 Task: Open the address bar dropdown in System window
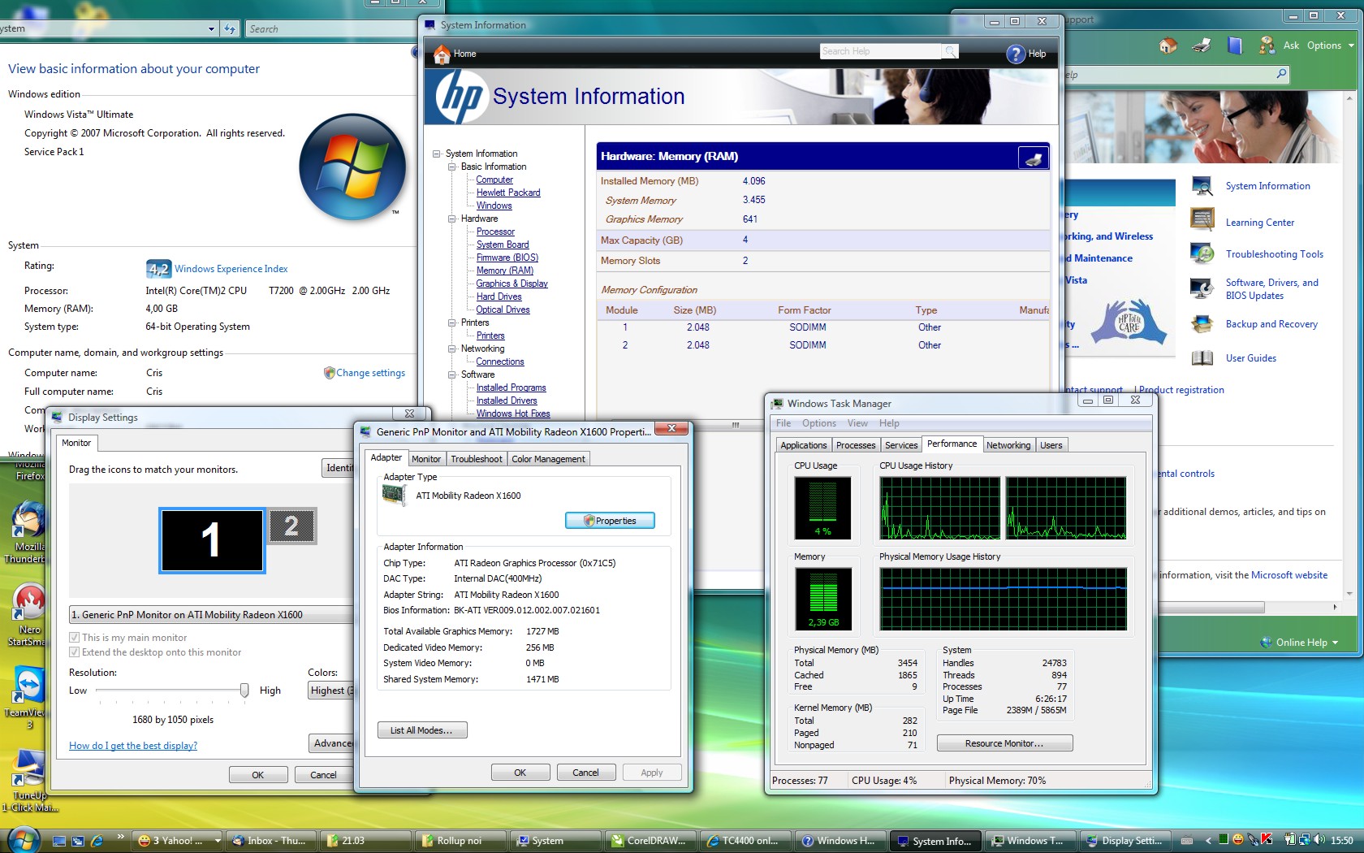coord(211,29)
